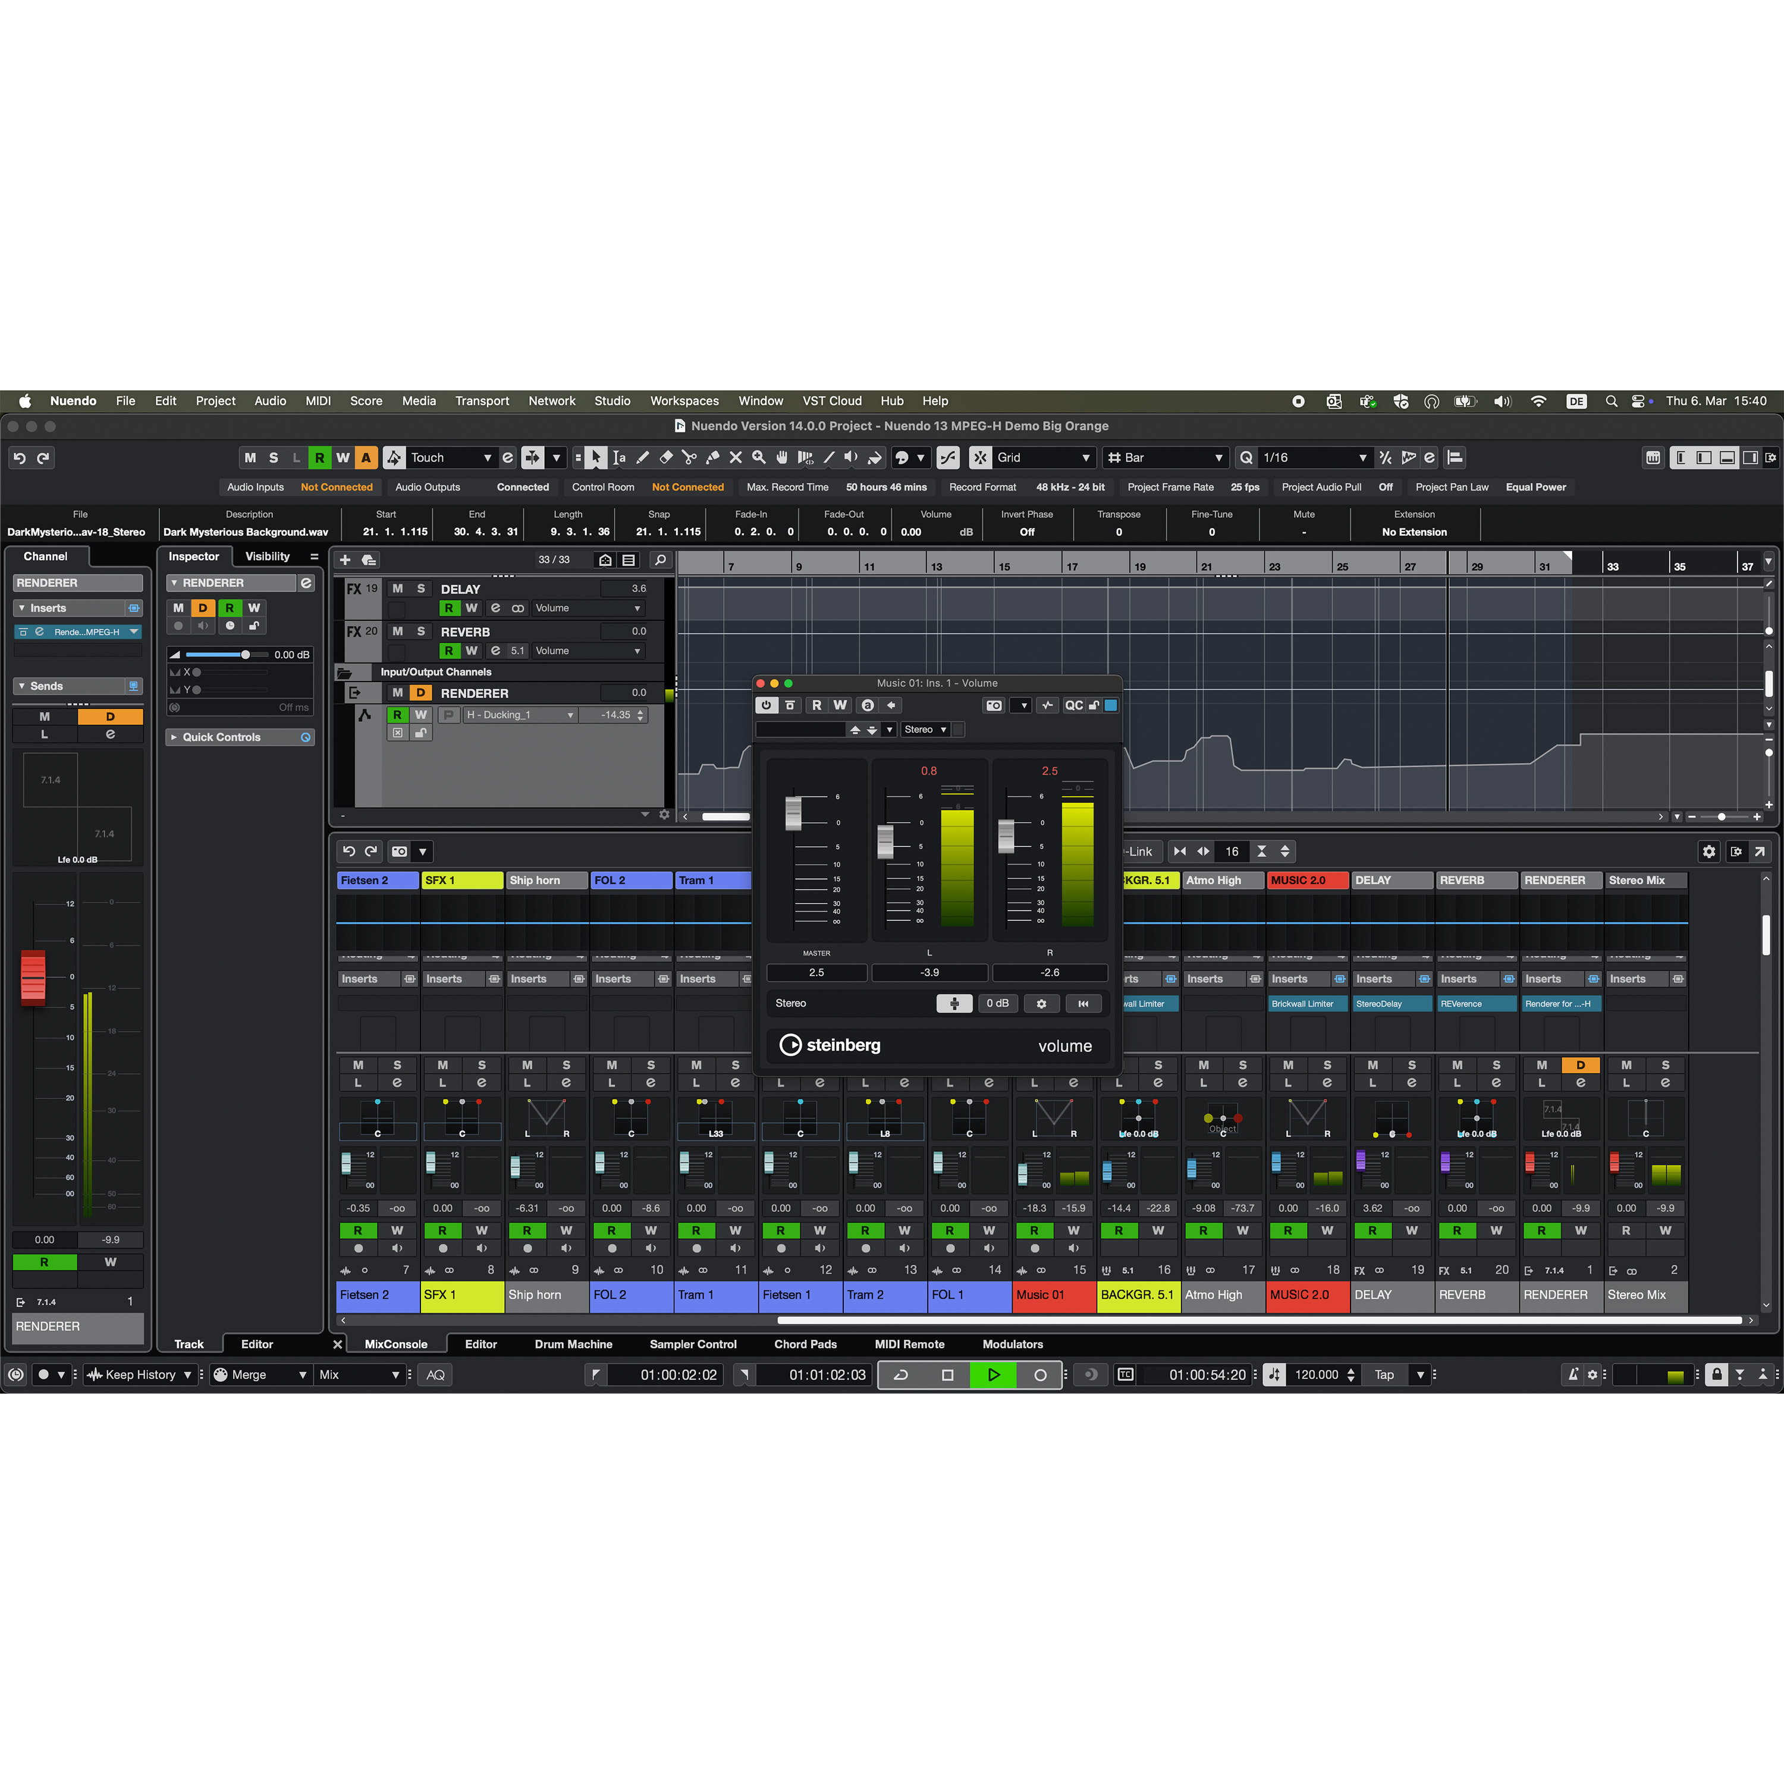Select the Object Selection arrow tool
The height and width of the screenshot is (1784, 1784).
pyautogui.click(x=596, y=457)
